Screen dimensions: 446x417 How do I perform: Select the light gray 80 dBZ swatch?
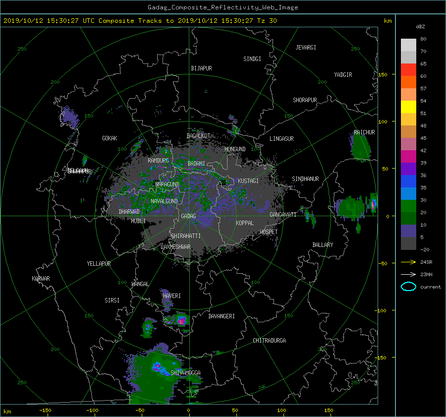pyautogui.click(x=408, y=45)
